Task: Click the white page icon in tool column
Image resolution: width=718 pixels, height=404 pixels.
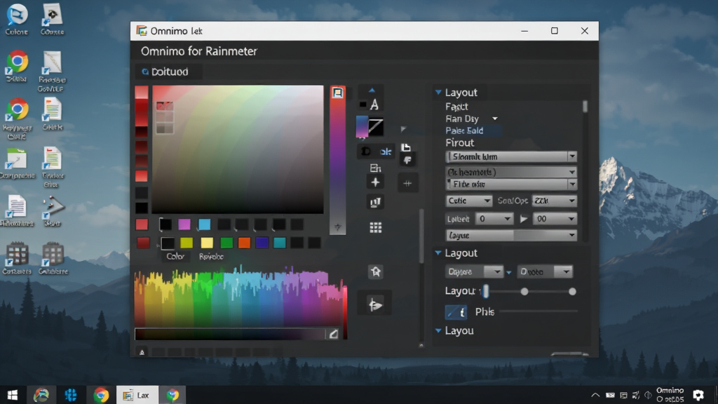Action: coord(406,147)
